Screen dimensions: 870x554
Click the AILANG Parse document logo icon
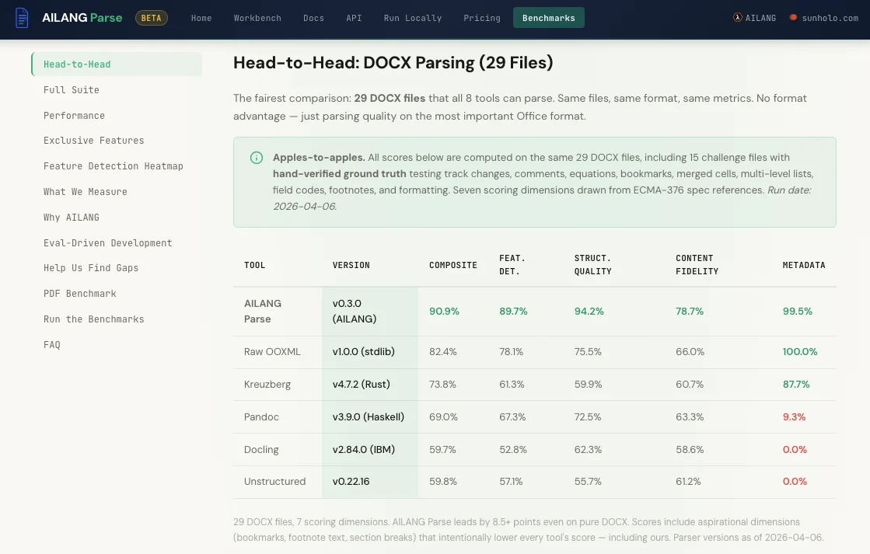(x=22, y=17)
